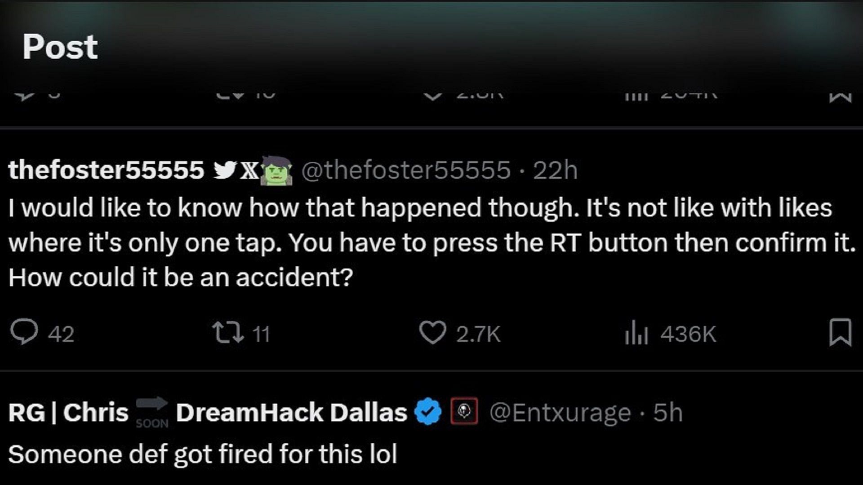Click the views chart icon on the top post
Screen dimensions: 863x485
(636, 96)
